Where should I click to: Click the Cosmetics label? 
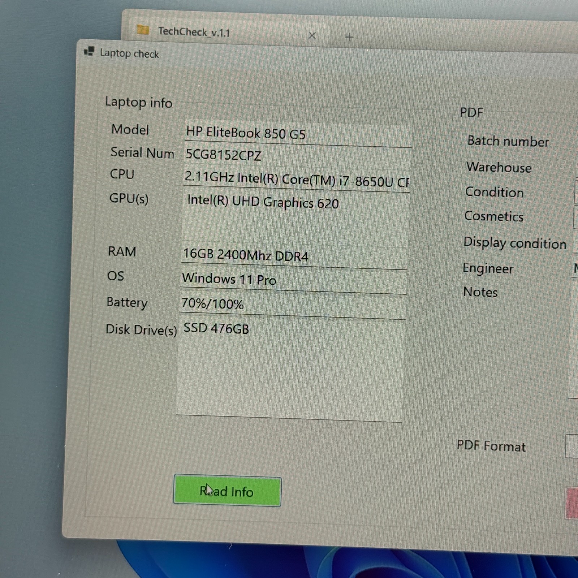494,216
